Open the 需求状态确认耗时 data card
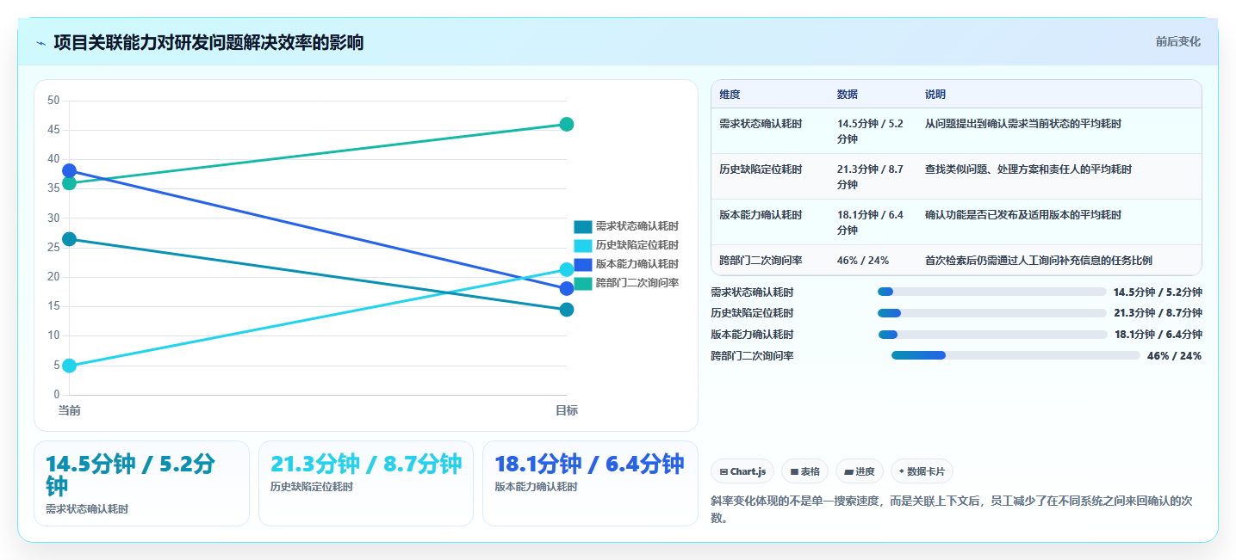The width and height of the screenshot is (1236, 560). point(141,483)
